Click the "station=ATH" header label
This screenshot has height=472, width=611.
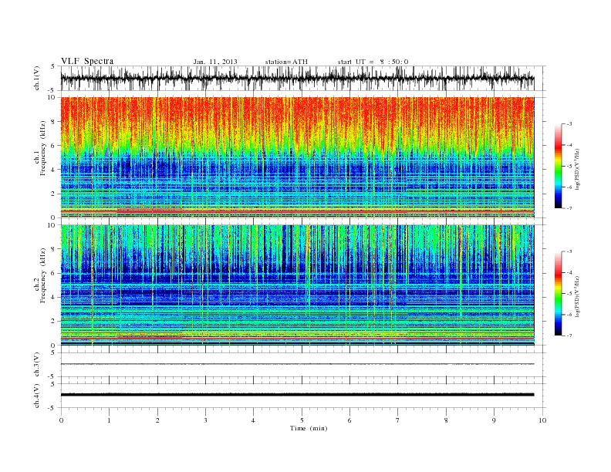[x=286, y=62]
